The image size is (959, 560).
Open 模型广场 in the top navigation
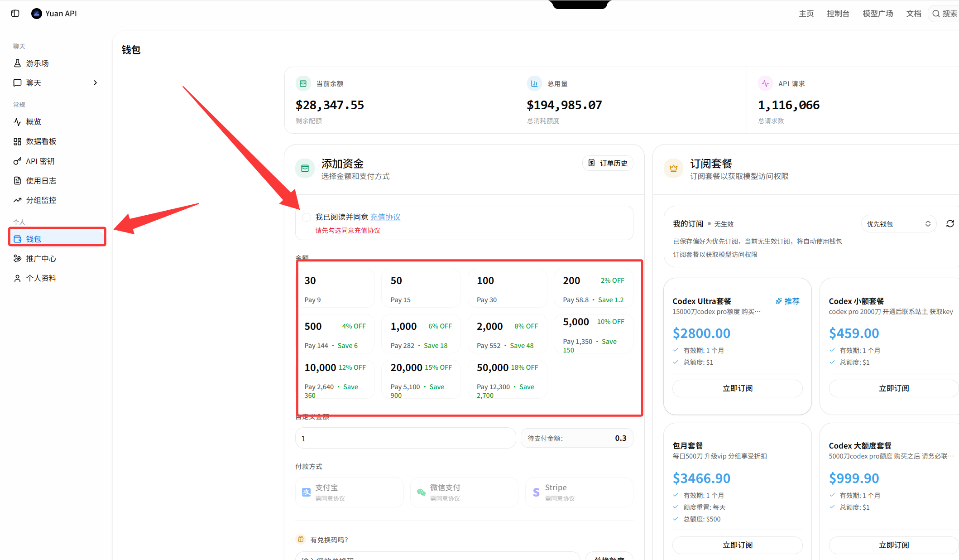tap(878, 14)
